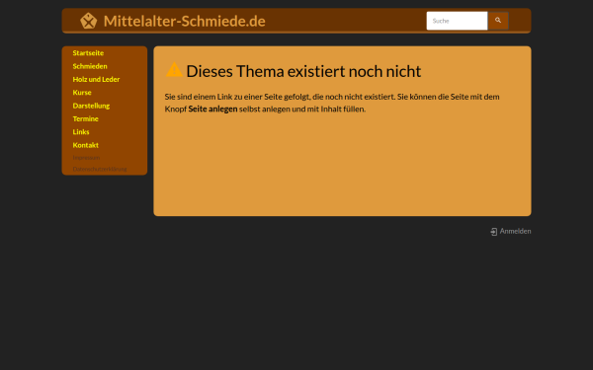The image size is (593, 370).
Task: Open the Schmieden menu entry
Action: tap(90, 66)
